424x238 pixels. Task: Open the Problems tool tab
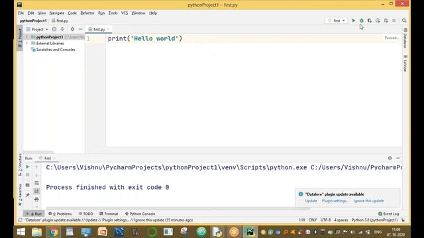60,214
